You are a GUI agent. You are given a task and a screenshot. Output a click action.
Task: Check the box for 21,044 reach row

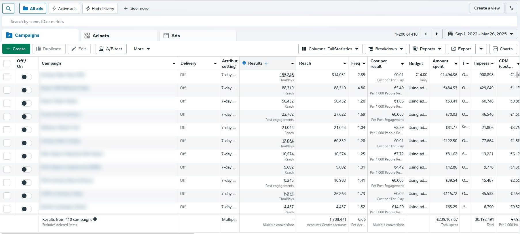point(7,130)
